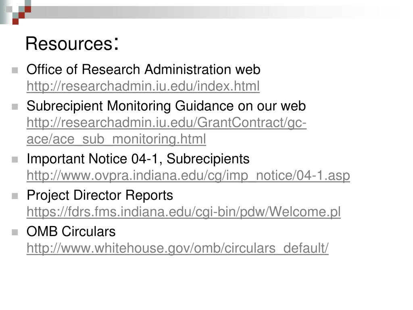413x310 pixels.
Task: Open the Subrecipient Monitoring gc-ace link, first line
Action: 167,123
